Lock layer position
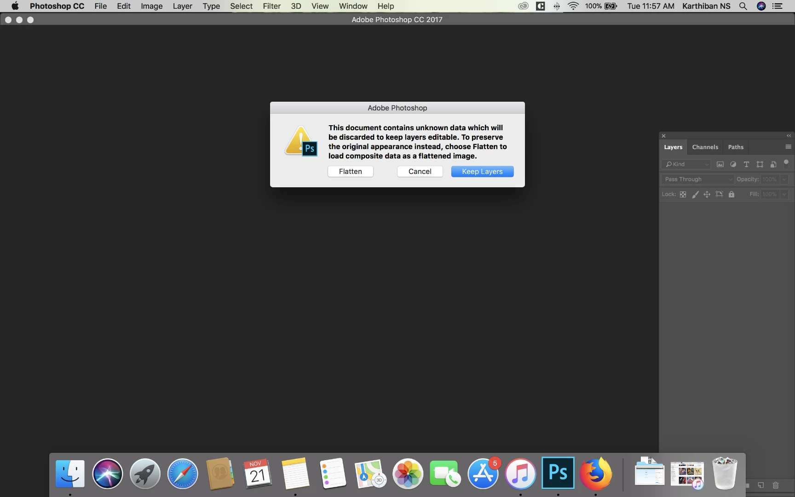The width and height of the screenshot is (795, 497). pyautogui.click(x=707, y=194)
